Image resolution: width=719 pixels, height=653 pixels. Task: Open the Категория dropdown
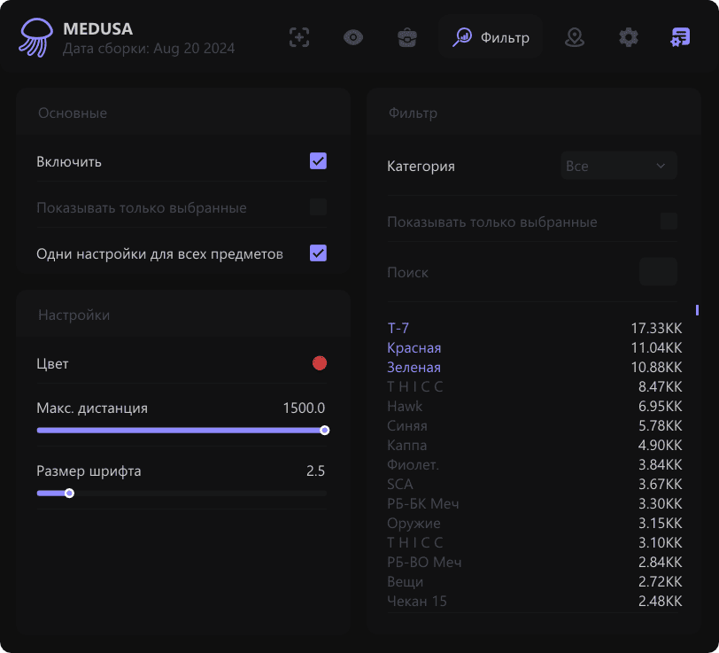point(618,166)
